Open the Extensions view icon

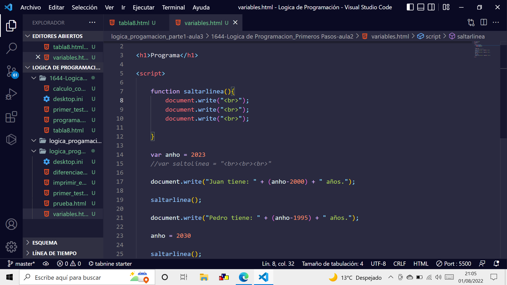pos(11,117)
